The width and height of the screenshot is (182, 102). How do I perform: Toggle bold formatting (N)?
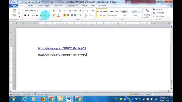coord(25,15)
